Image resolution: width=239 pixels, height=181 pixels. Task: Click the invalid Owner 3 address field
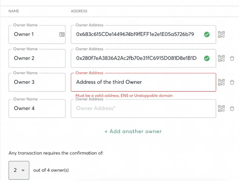click(x=143, y=82)
